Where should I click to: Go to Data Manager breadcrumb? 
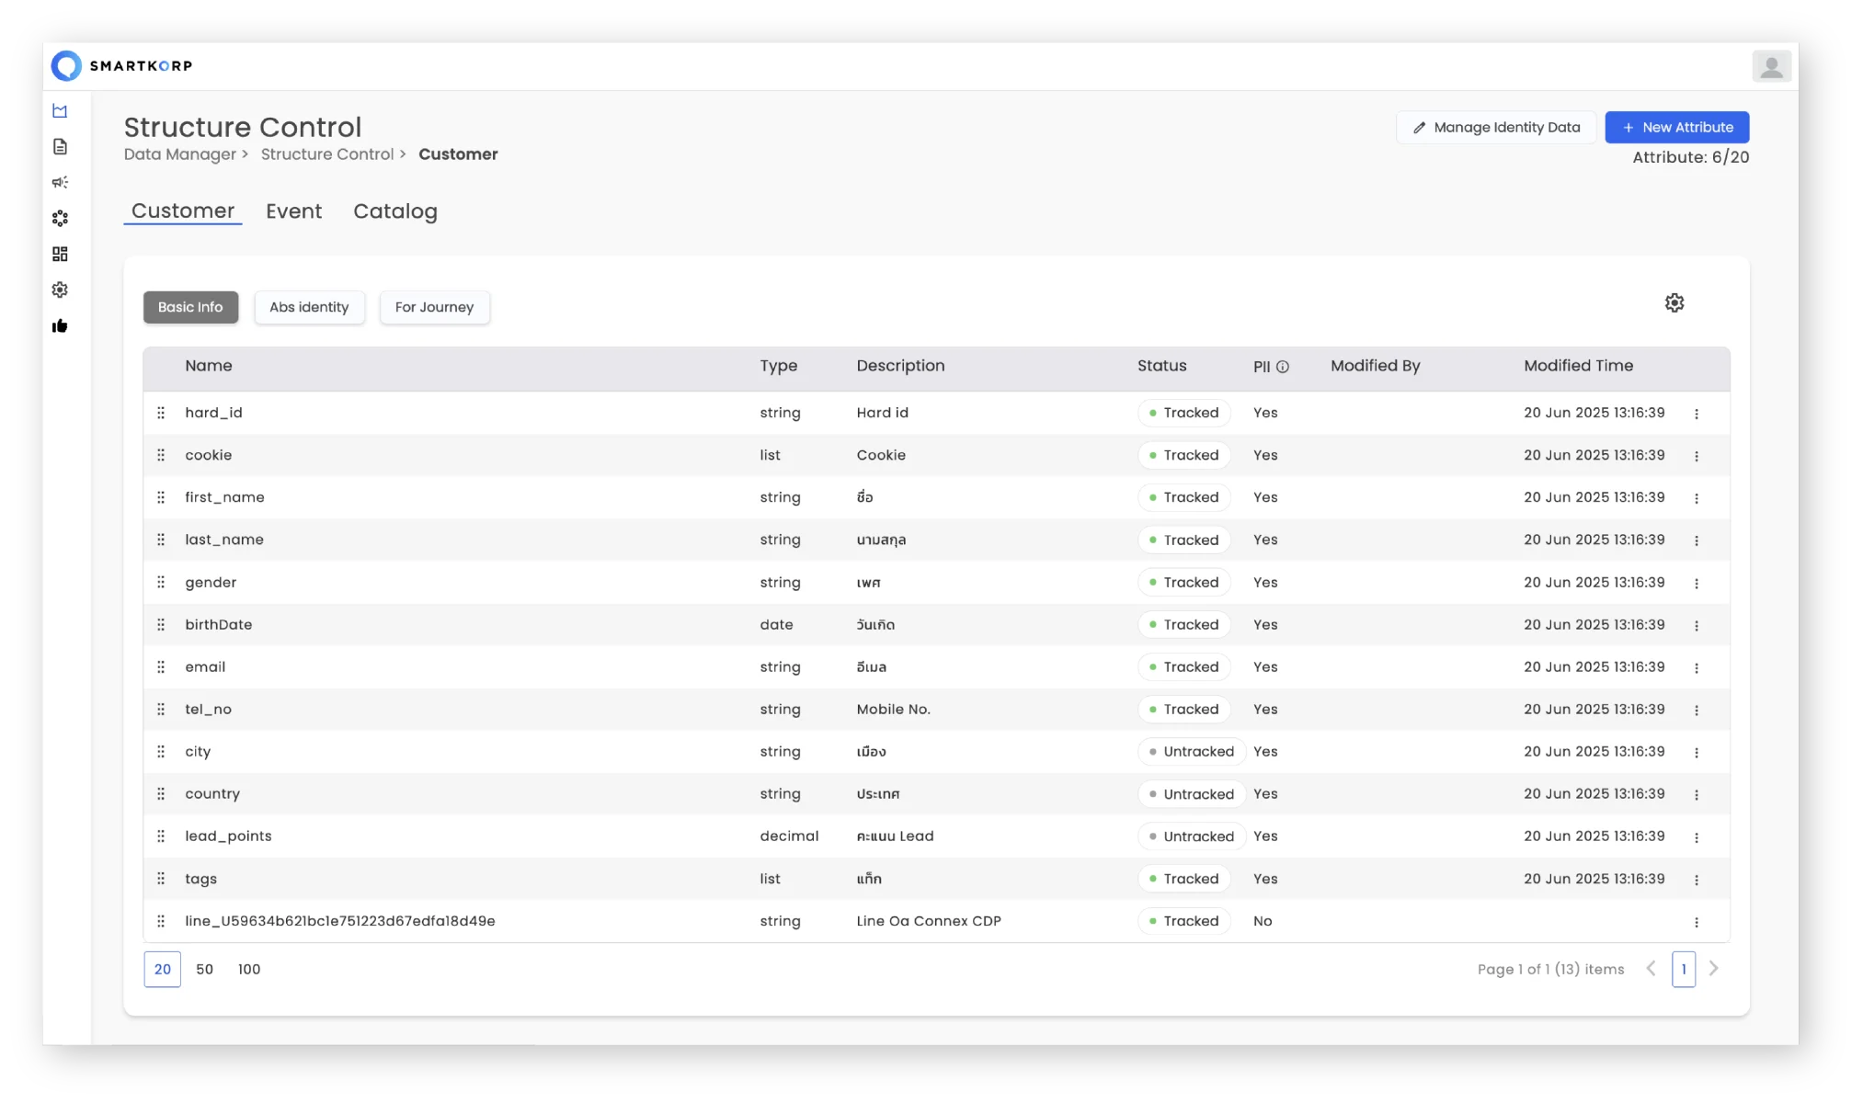point(180,154)
